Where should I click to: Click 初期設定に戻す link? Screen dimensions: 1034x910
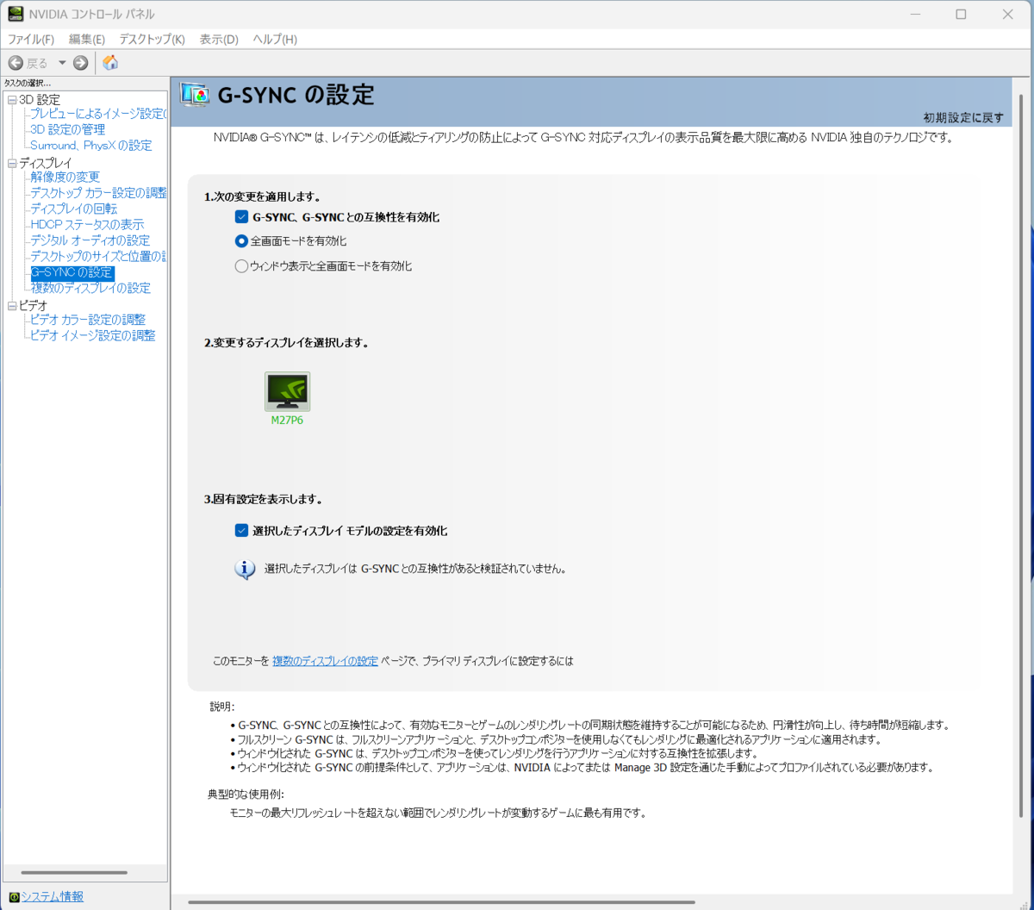[963, 118]
